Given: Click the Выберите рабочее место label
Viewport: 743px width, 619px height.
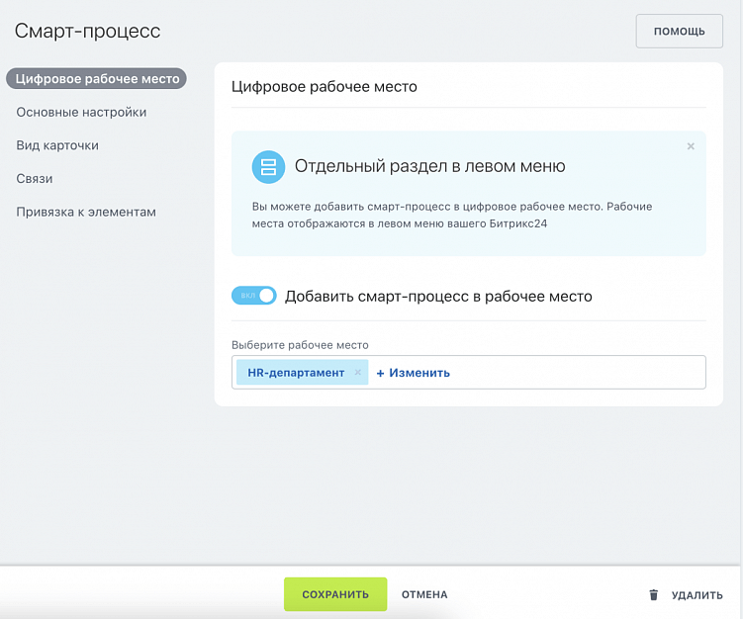Looking at the screenshot, I should click(x=300, y=345).
